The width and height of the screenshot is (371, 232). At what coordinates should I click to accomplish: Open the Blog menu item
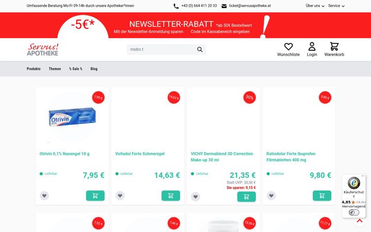click(94, 69)
